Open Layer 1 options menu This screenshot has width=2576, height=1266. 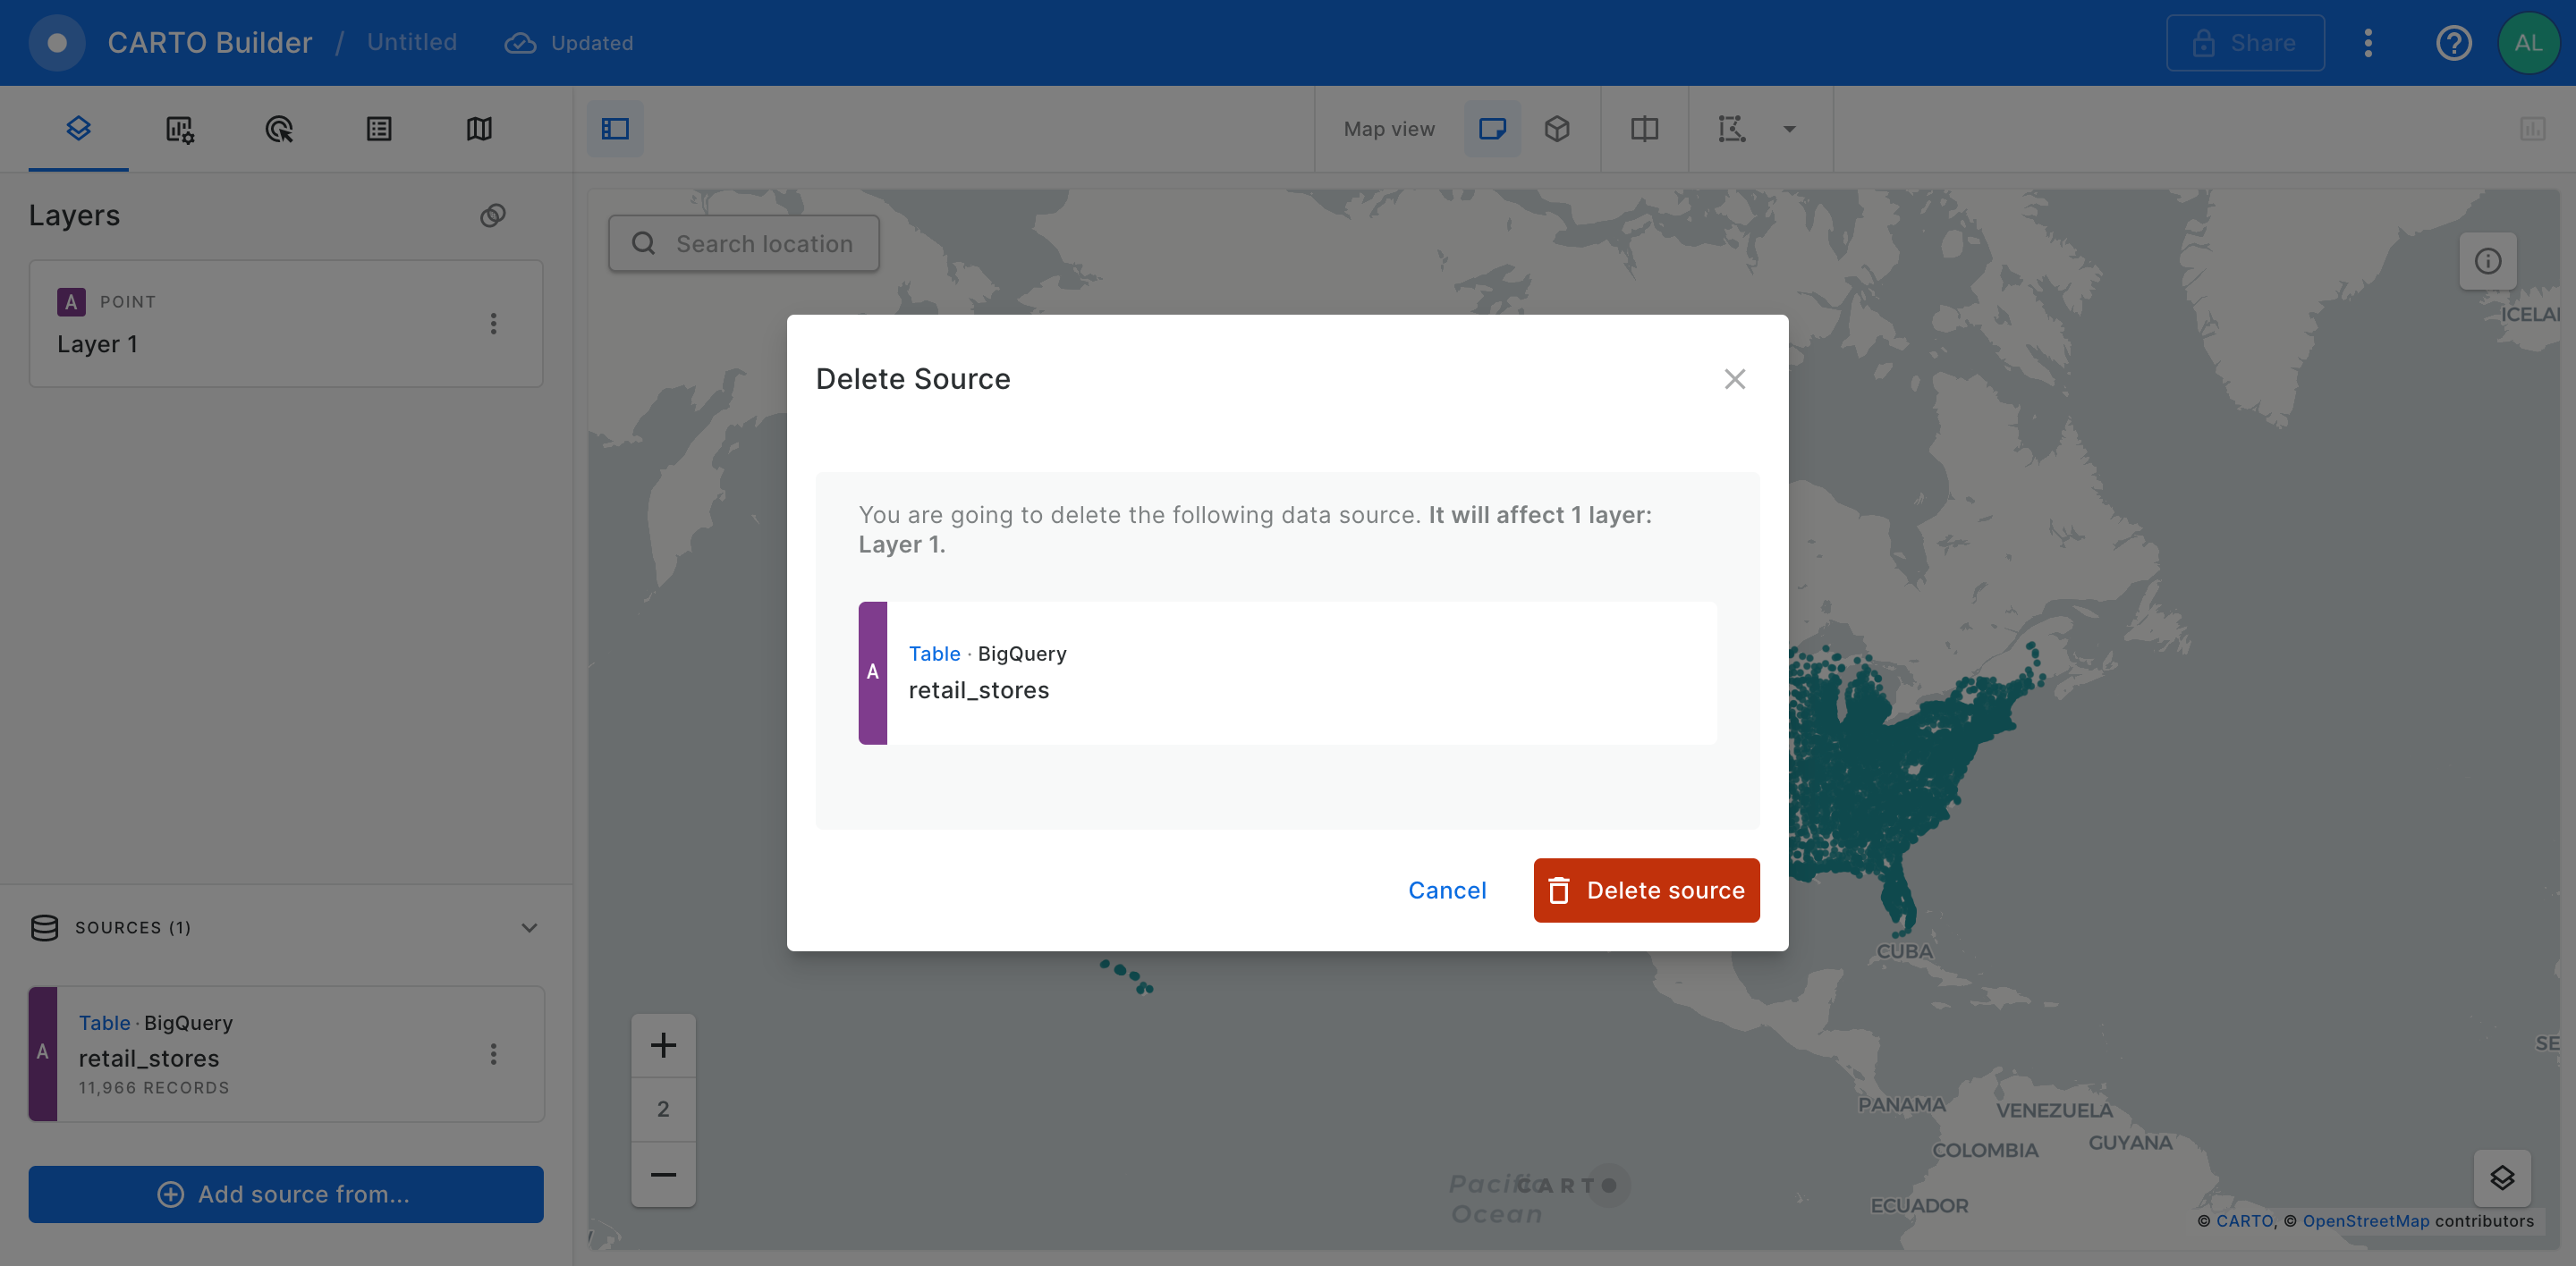[x=493, y=323]
